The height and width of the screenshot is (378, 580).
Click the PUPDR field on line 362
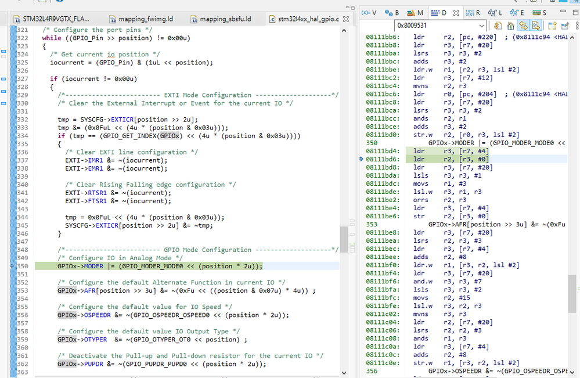(93, 363)
